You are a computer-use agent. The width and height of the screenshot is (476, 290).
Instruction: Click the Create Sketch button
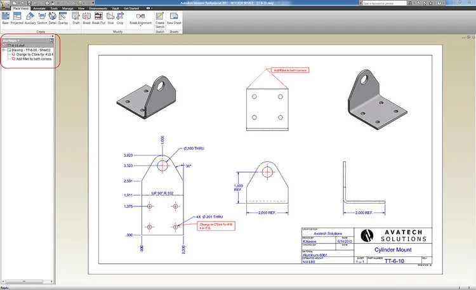tap(160, 18)
